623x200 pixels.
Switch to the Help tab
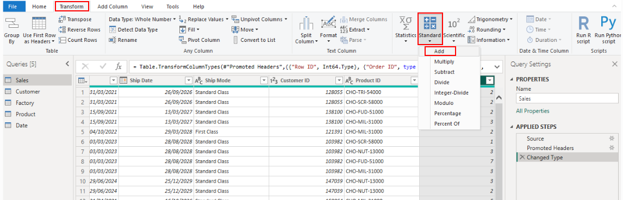198,7
